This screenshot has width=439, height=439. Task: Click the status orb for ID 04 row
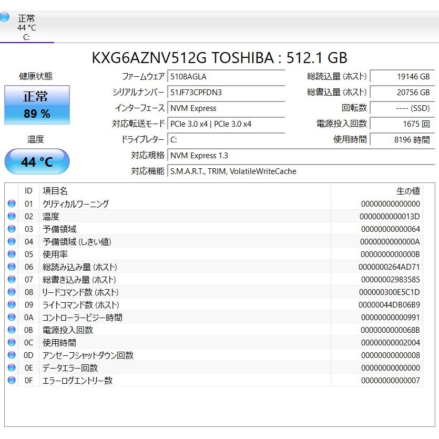[12, 241]
